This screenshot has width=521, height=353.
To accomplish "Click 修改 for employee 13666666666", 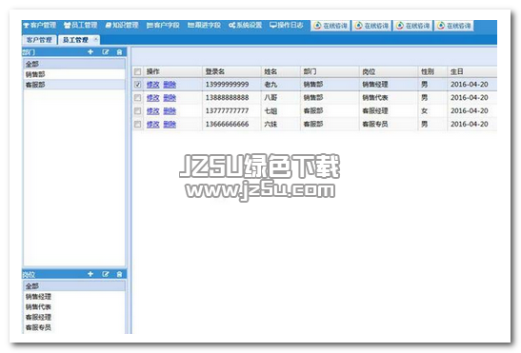I will (153, 125).
